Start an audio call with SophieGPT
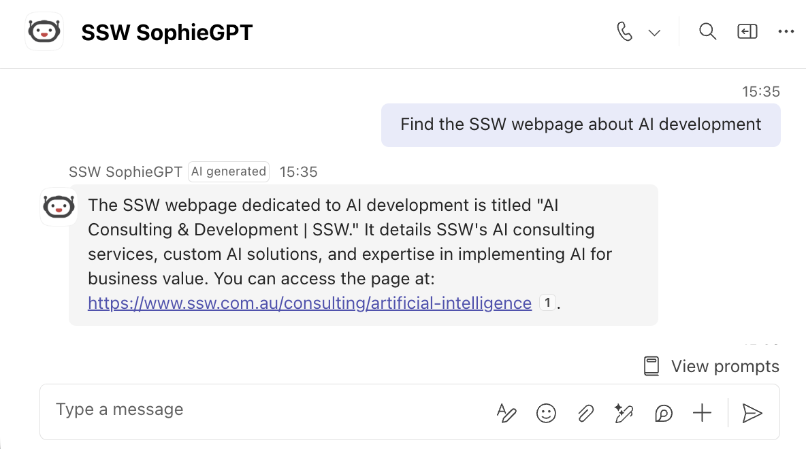 pyautogui.click(x=624, y=32)
